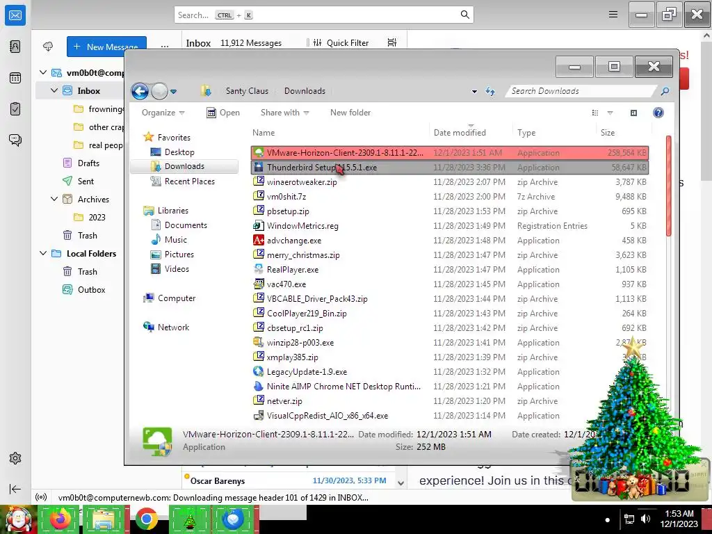
Task: Click New Message button
Action: (106, 47)
